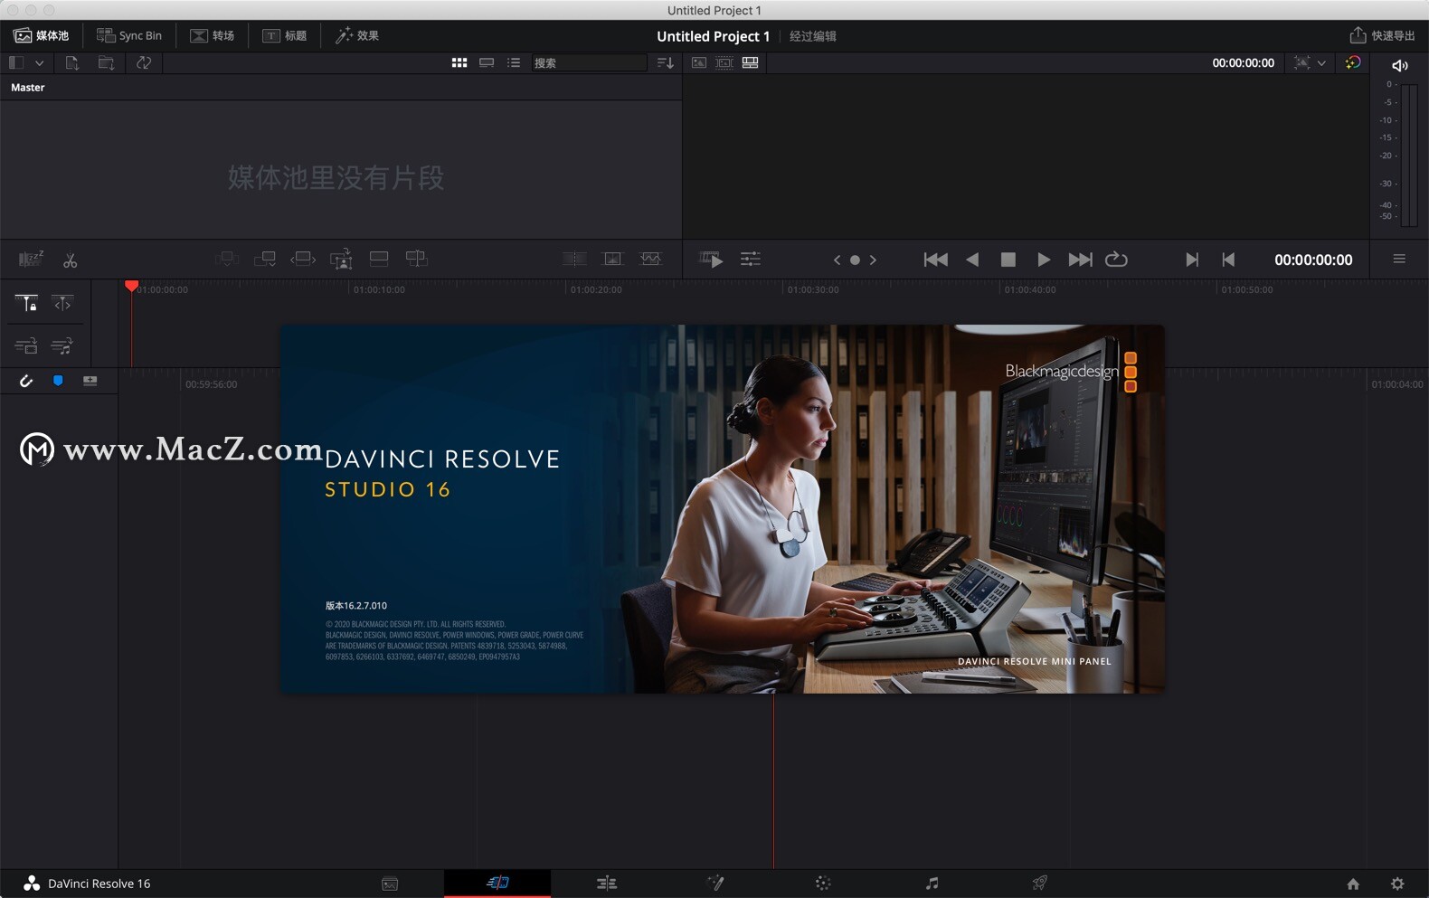The height and width of the screenshot is (898, 1429).
Task: Switch media pool to list view
Action: 514,62
